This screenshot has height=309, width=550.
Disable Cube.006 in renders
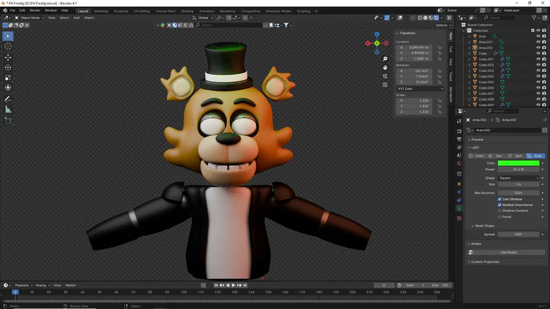point(544,87)
